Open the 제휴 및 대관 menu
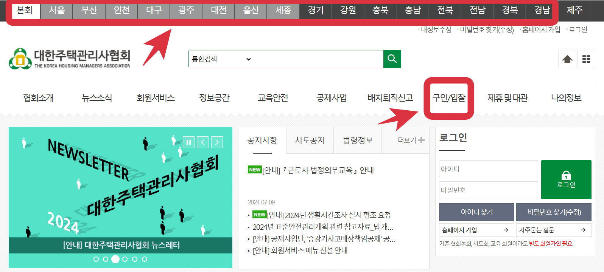 coord(507,98)
